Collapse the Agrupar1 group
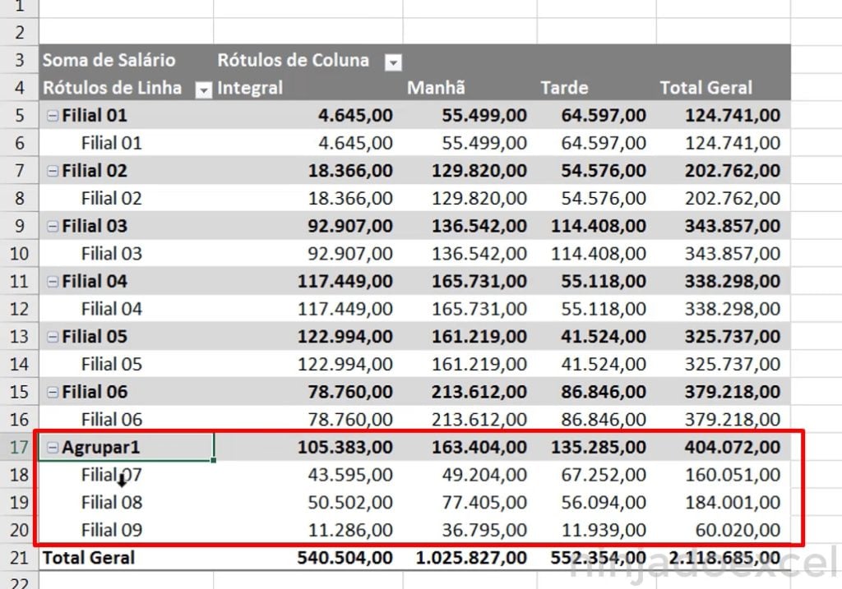842x589 pixels. click(53, 447)
